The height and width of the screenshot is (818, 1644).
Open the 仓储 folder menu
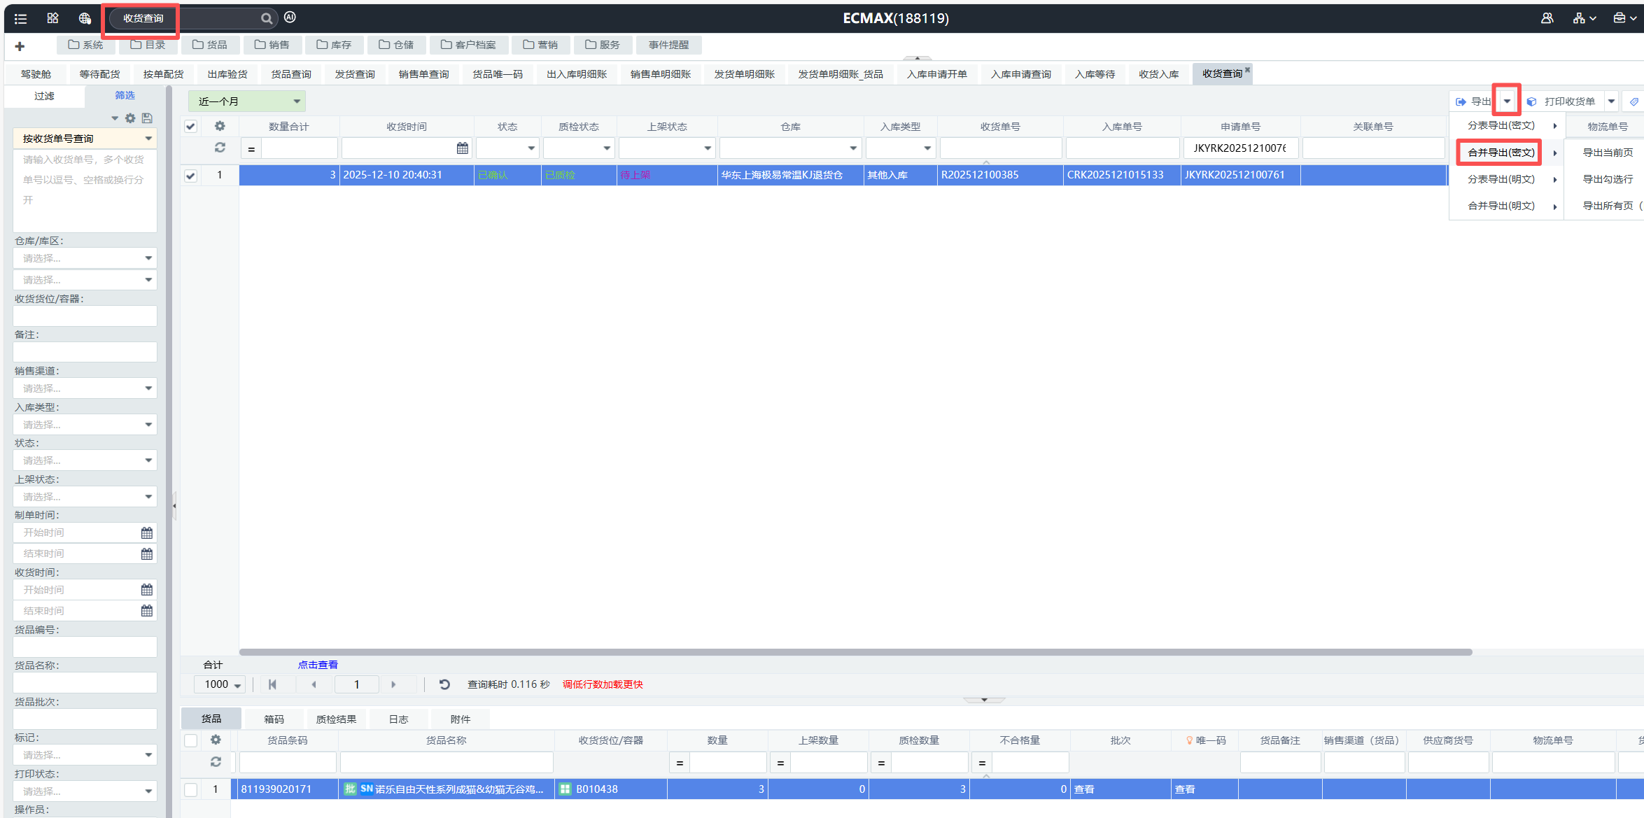pos(396,45)
